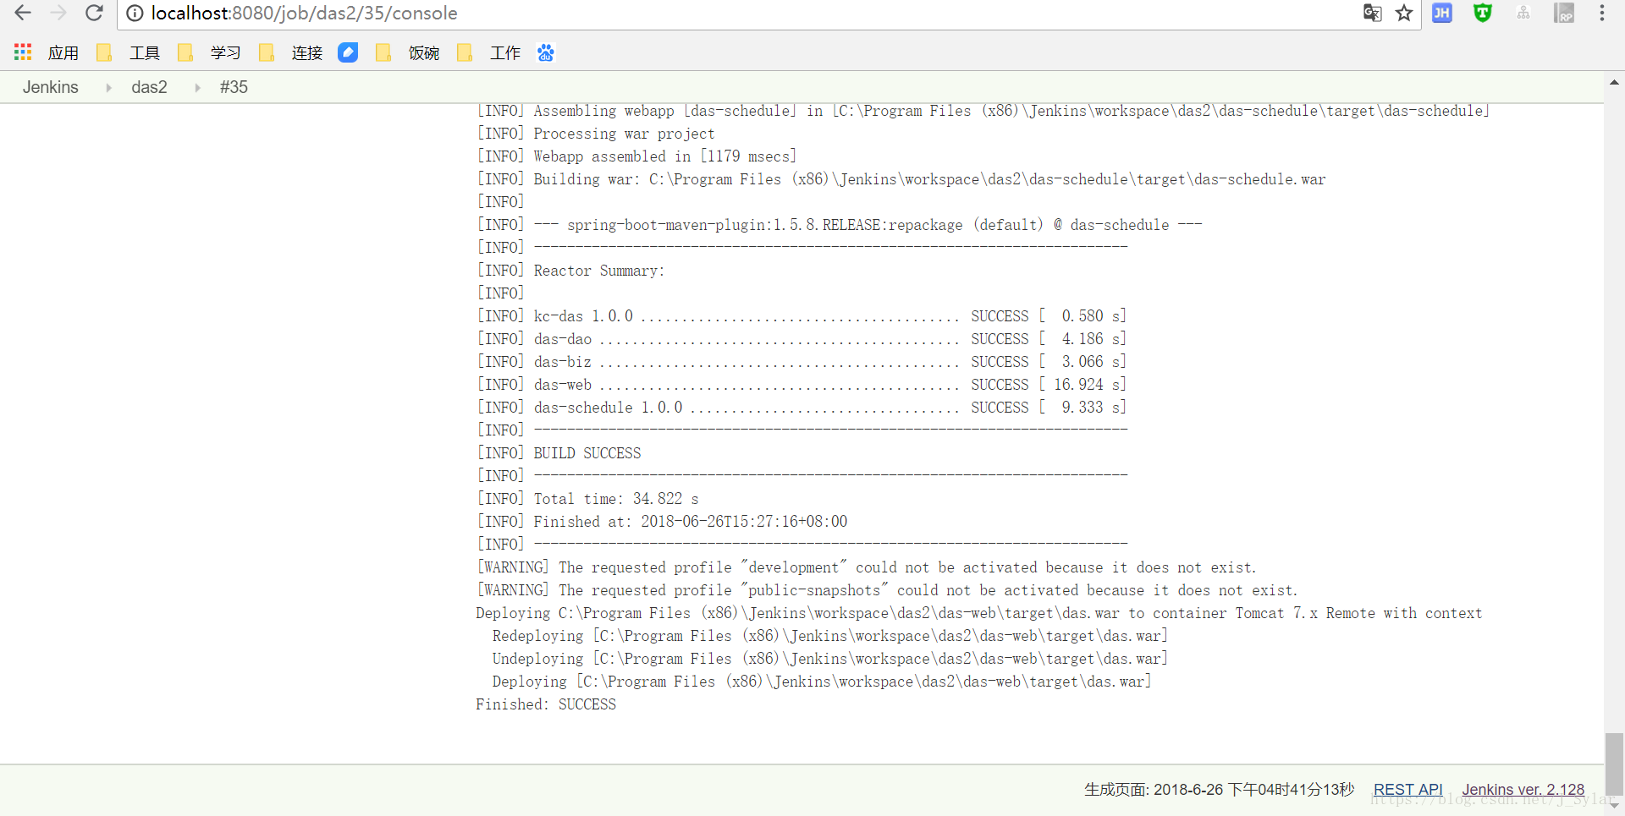Open the 学习 bookmarks folder
1625x816 pixels.
[210, 52]
